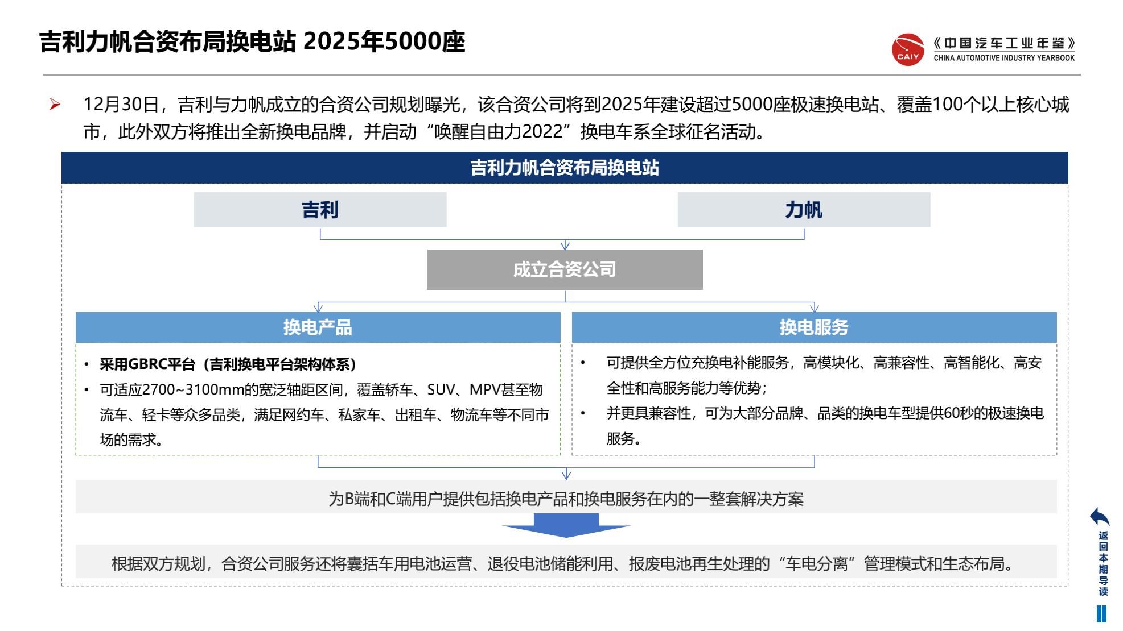The height and width of the screenshot is (631, 1123).
Task: Click the gray 成立合资公司 box
Action: (565, 269)
